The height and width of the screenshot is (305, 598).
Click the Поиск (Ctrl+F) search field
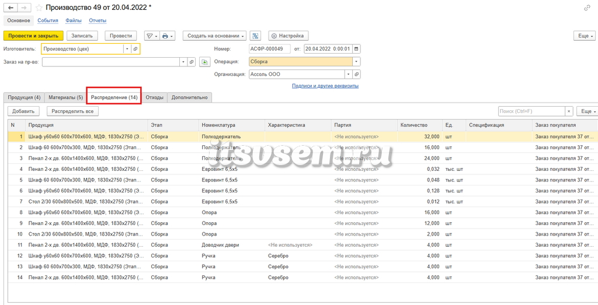click(531, 111)
